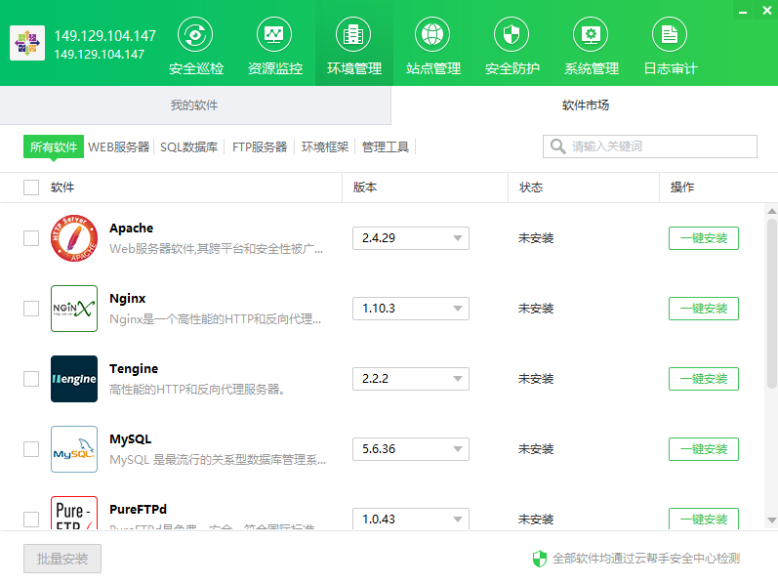Check the Apache row checkbox
Image resolution: width=778 pixels, height=583 pixels.
pos(31,238)
